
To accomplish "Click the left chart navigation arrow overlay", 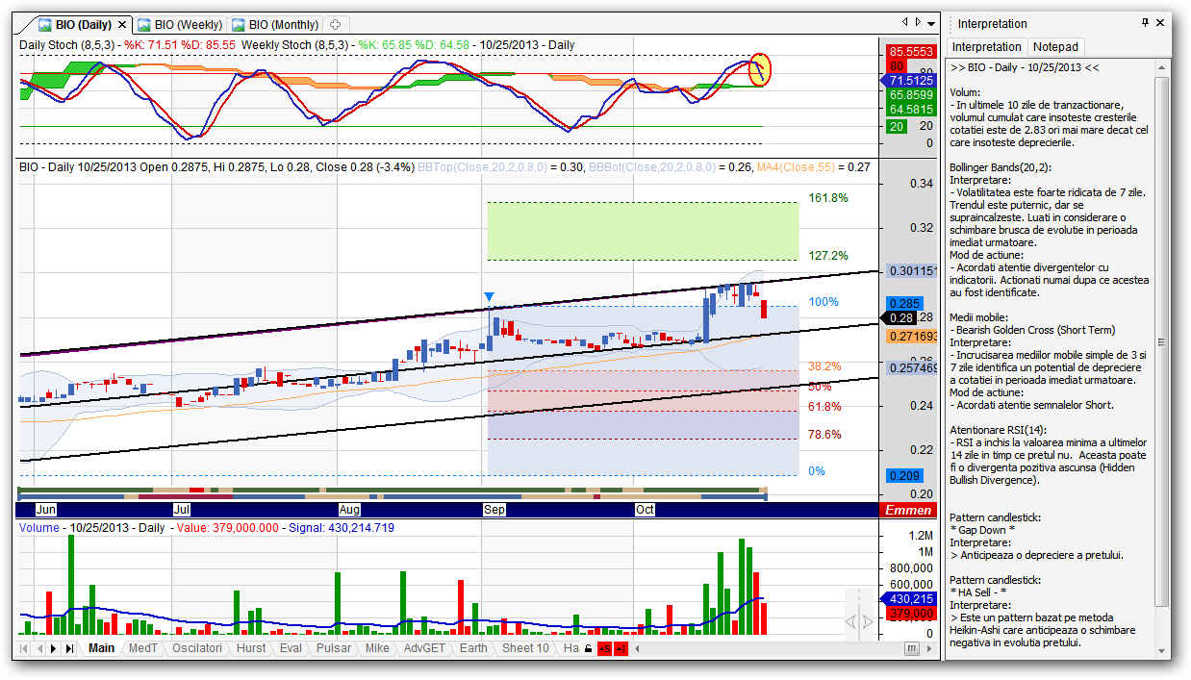I will pos(850,622).
